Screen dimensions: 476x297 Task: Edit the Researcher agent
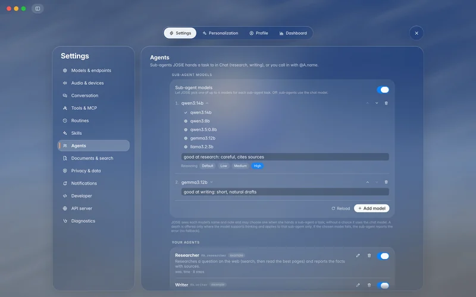358,255
